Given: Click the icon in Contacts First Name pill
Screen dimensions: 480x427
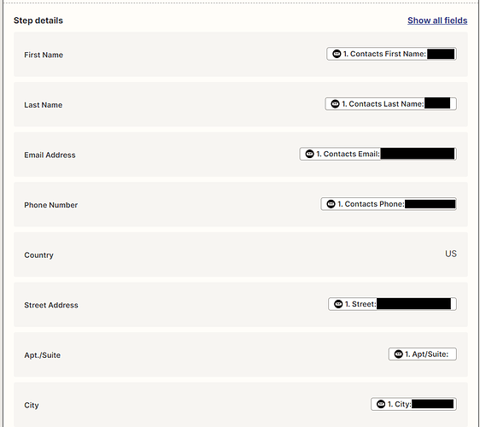Looking at the screenshot, I should pyautogui.click(x=337, y=54).
